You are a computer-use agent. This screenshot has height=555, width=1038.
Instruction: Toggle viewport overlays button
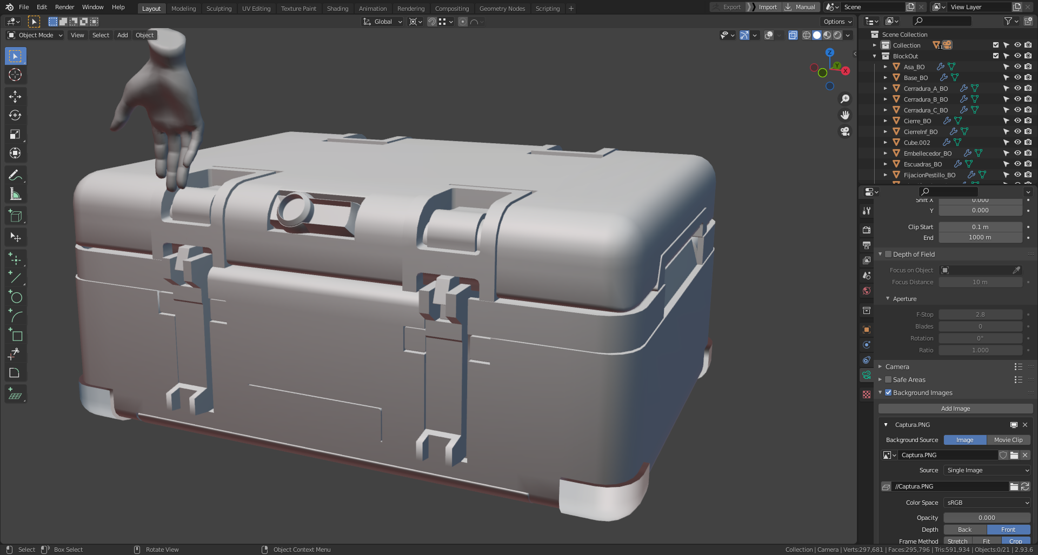click(769, 35)
